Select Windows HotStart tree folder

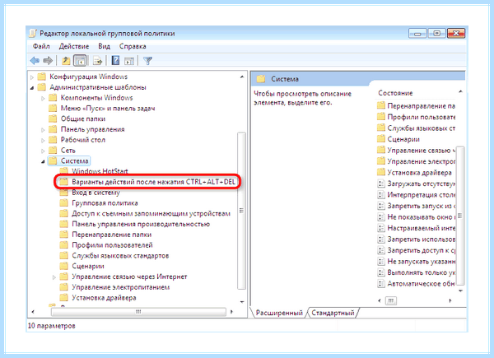point(94,171)
